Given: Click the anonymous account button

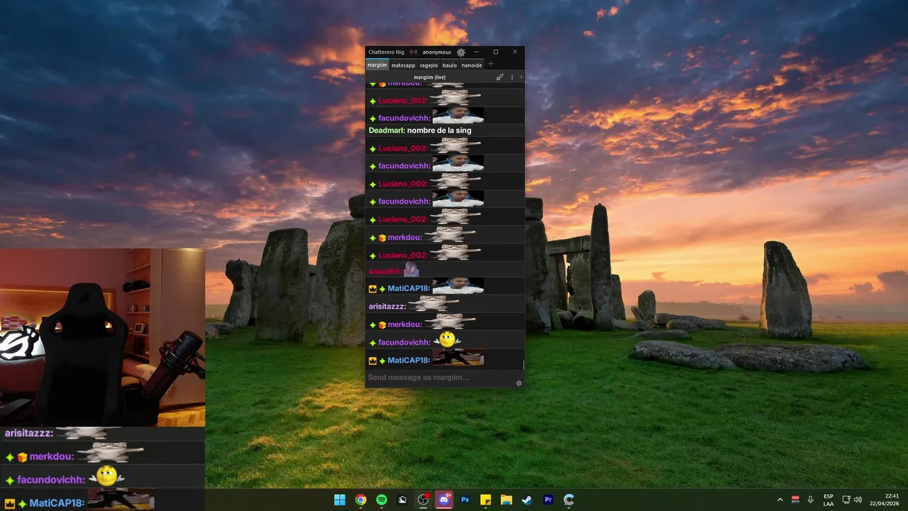Looking at the screenshot, I should coord(437,52).
